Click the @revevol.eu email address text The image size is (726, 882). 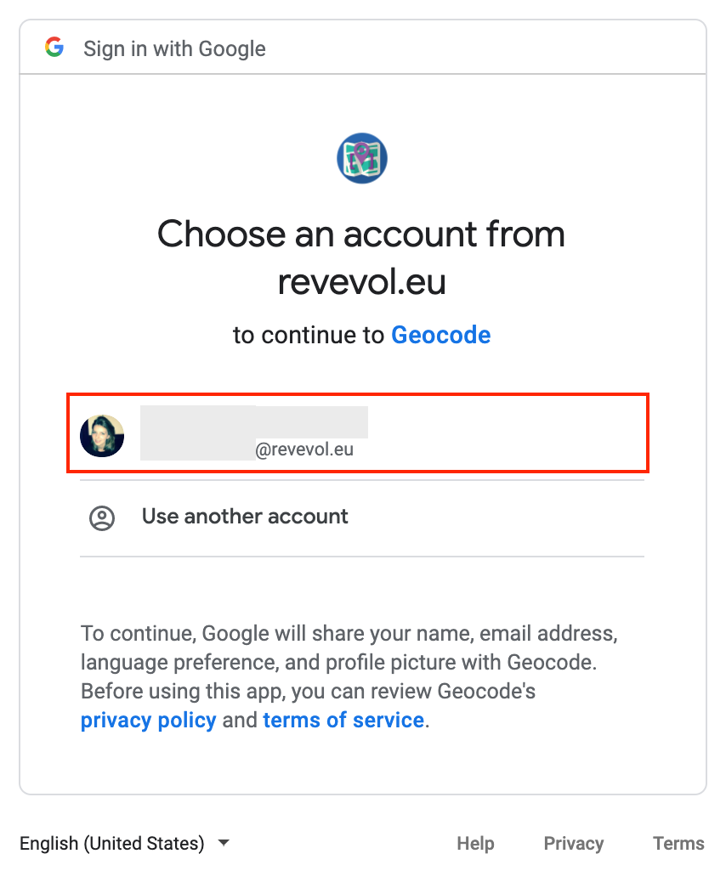coord(304,449)
